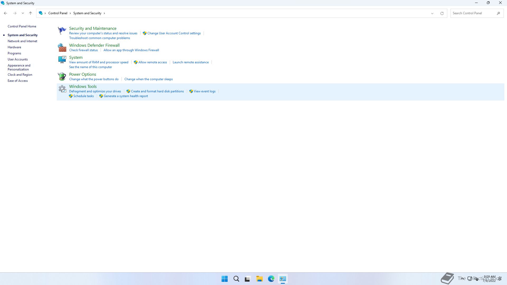Launch Microsoft Edge from the taskbar
507x285 pixels.
(271, 279)
